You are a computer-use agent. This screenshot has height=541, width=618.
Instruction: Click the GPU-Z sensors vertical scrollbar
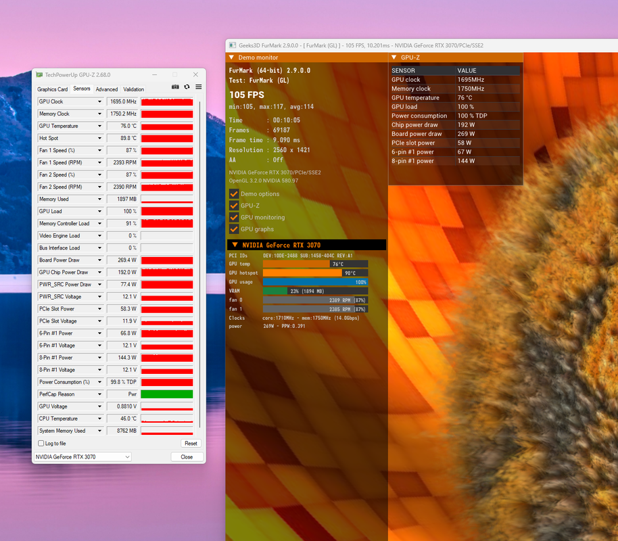click(200, 264)
